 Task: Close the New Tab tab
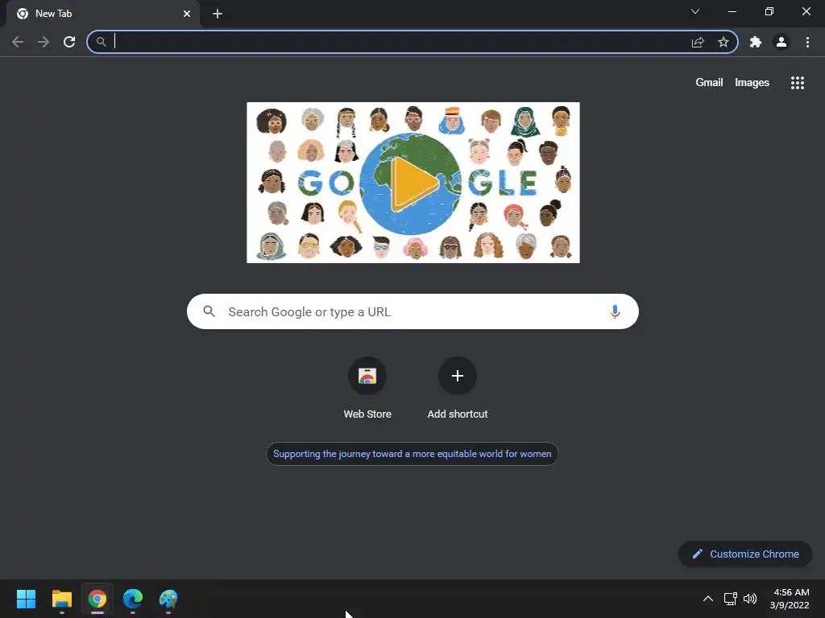(x=187, y=14)
